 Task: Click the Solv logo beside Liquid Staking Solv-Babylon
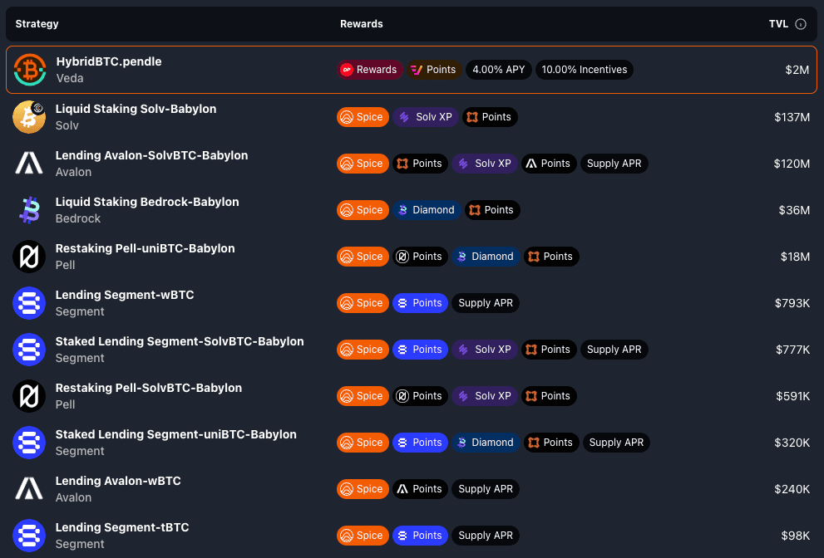pos(29,117)
